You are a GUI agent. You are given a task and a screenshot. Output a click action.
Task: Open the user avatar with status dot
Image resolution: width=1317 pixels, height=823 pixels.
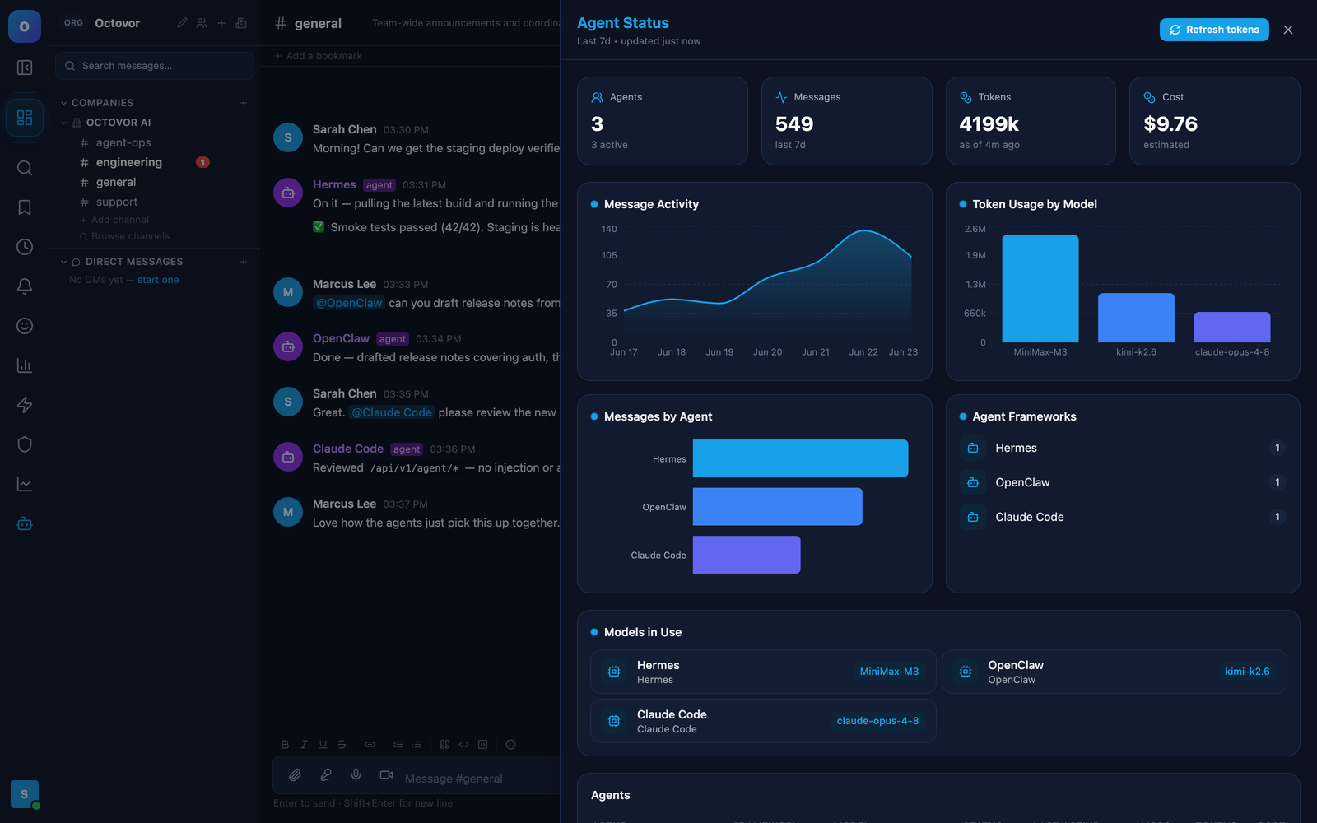click(25, 794)
